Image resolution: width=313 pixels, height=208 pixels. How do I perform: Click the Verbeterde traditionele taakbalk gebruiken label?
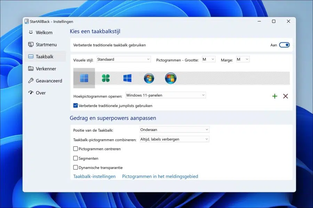pyautogui.click(x=110, y=45)
